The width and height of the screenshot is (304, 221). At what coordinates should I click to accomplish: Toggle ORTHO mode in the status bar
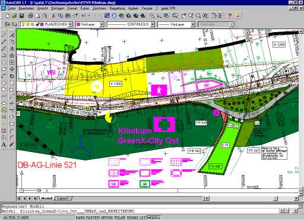[107, 217]
